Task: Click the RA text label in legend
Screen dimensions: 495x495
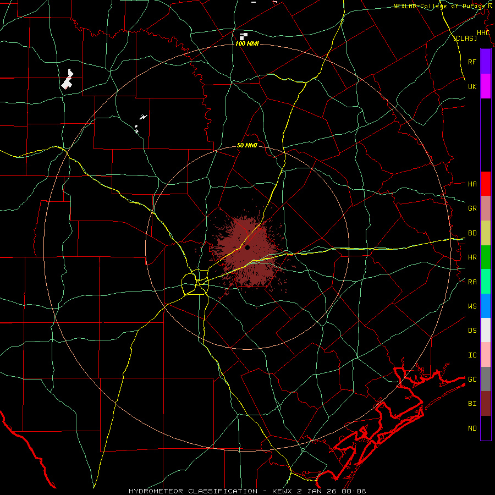Action: (x=472, y=282)
